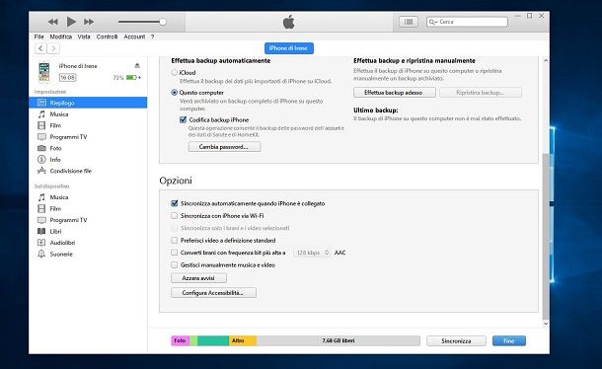
Task: Toggle Codifica backup iPhone checkbox
Action: (184, 119)
